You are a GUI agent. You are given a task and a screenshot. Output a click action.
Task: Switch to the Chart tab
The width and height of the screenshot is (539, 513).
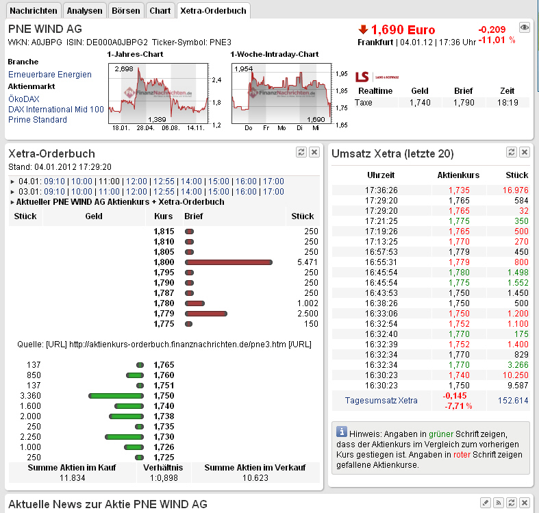pos(160,11)
